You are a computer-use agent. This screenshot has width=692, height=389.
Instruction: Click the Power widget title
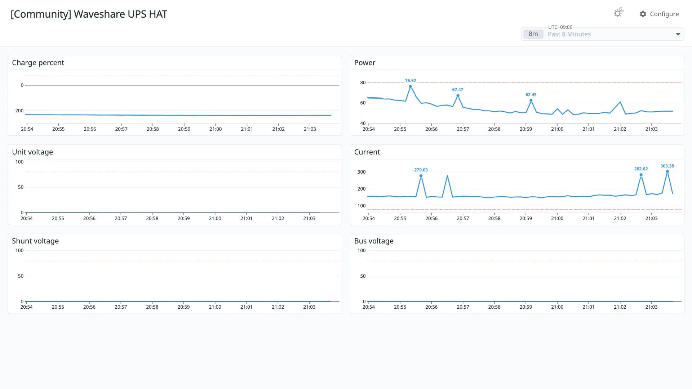point(365,63)
